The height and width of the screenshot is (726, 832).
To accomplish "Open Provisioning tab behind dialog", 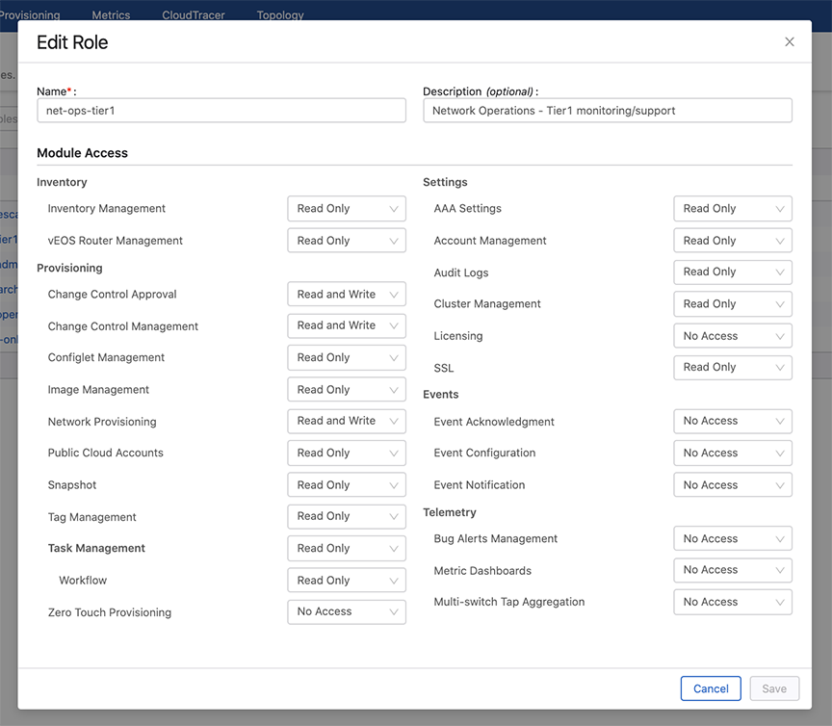I will pos(30,14).
